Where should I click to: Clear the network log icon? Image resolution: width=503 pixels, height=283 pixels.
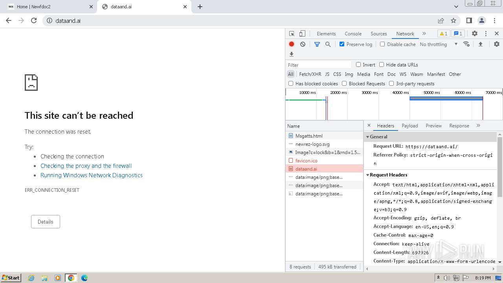[x=303, y=44]
